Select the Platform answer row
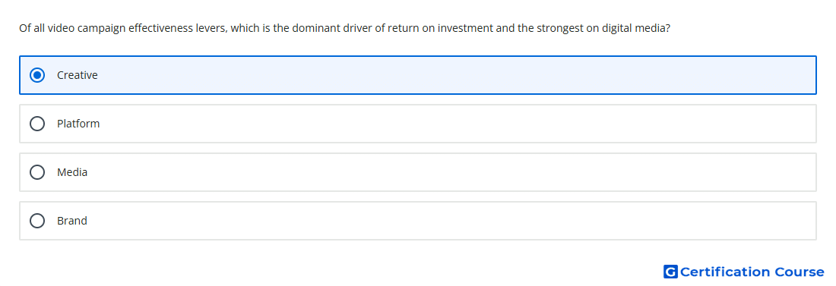Image resolution: width=836 pixels, height=286 pixels. tap(418, 124)
